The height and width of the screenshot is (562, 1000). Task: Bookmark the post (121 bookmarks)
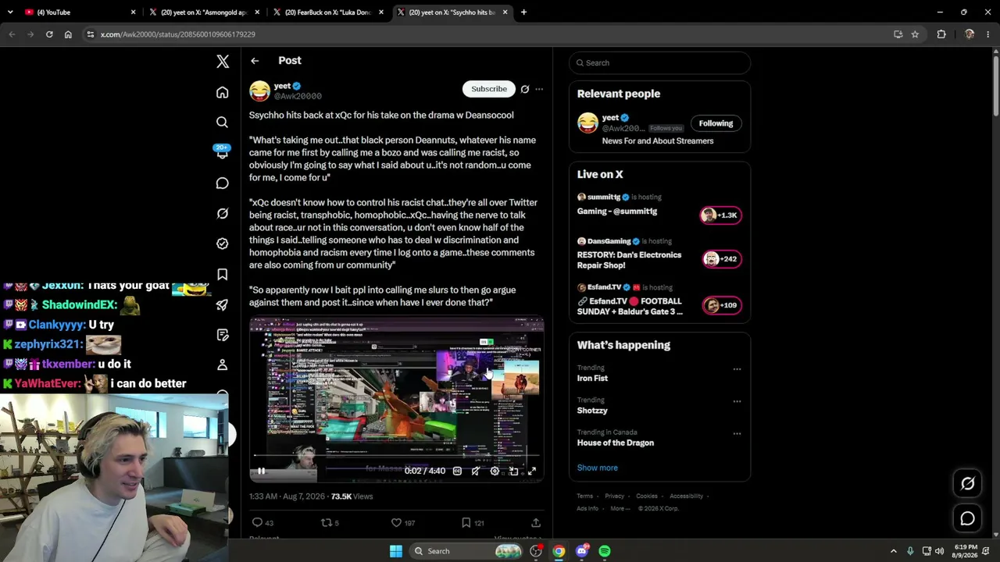(x=473, y=523)
